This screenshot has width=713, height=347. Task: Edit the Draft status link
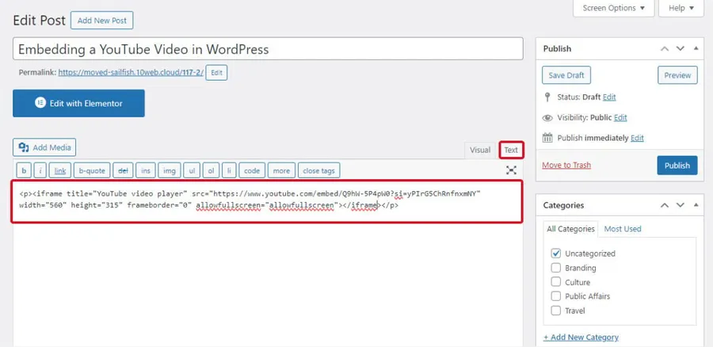[609, 97]
